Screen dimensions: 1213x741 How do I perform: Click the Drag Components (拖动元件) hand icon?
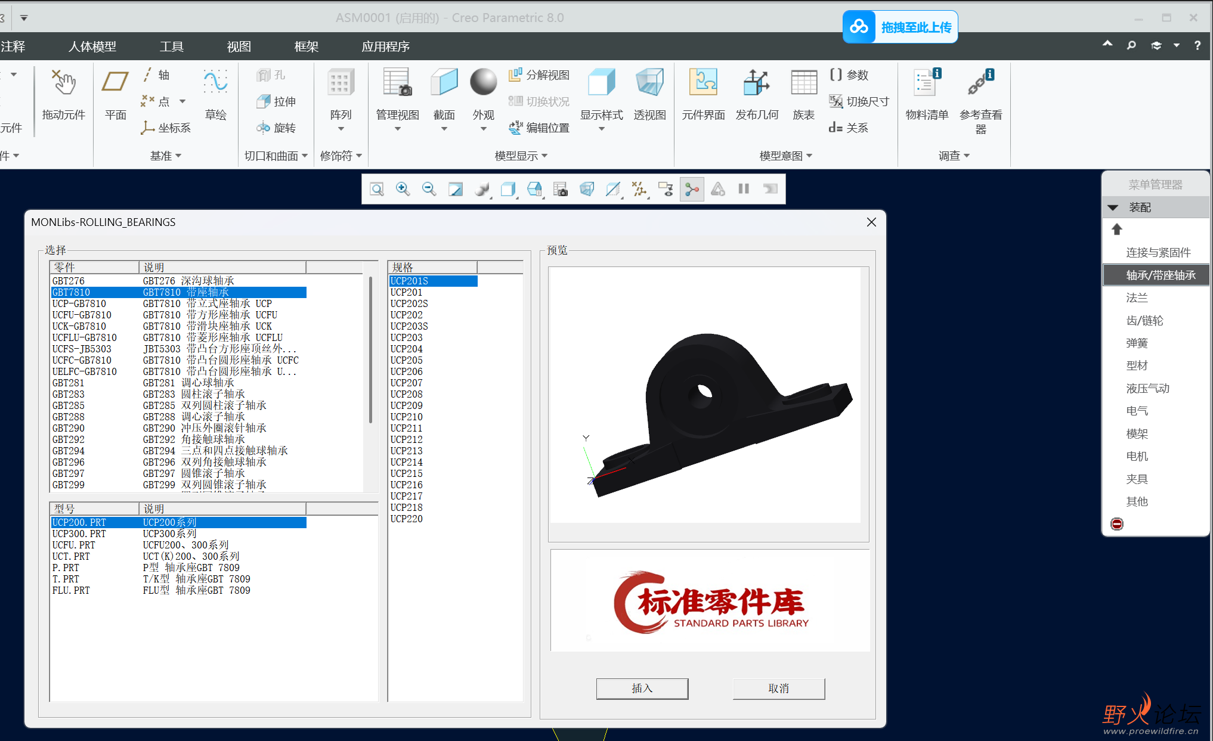click(x=63, y=83)
